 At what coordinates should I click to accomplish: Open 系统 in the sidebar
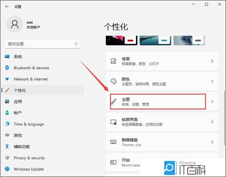click(x=43, y=57)
